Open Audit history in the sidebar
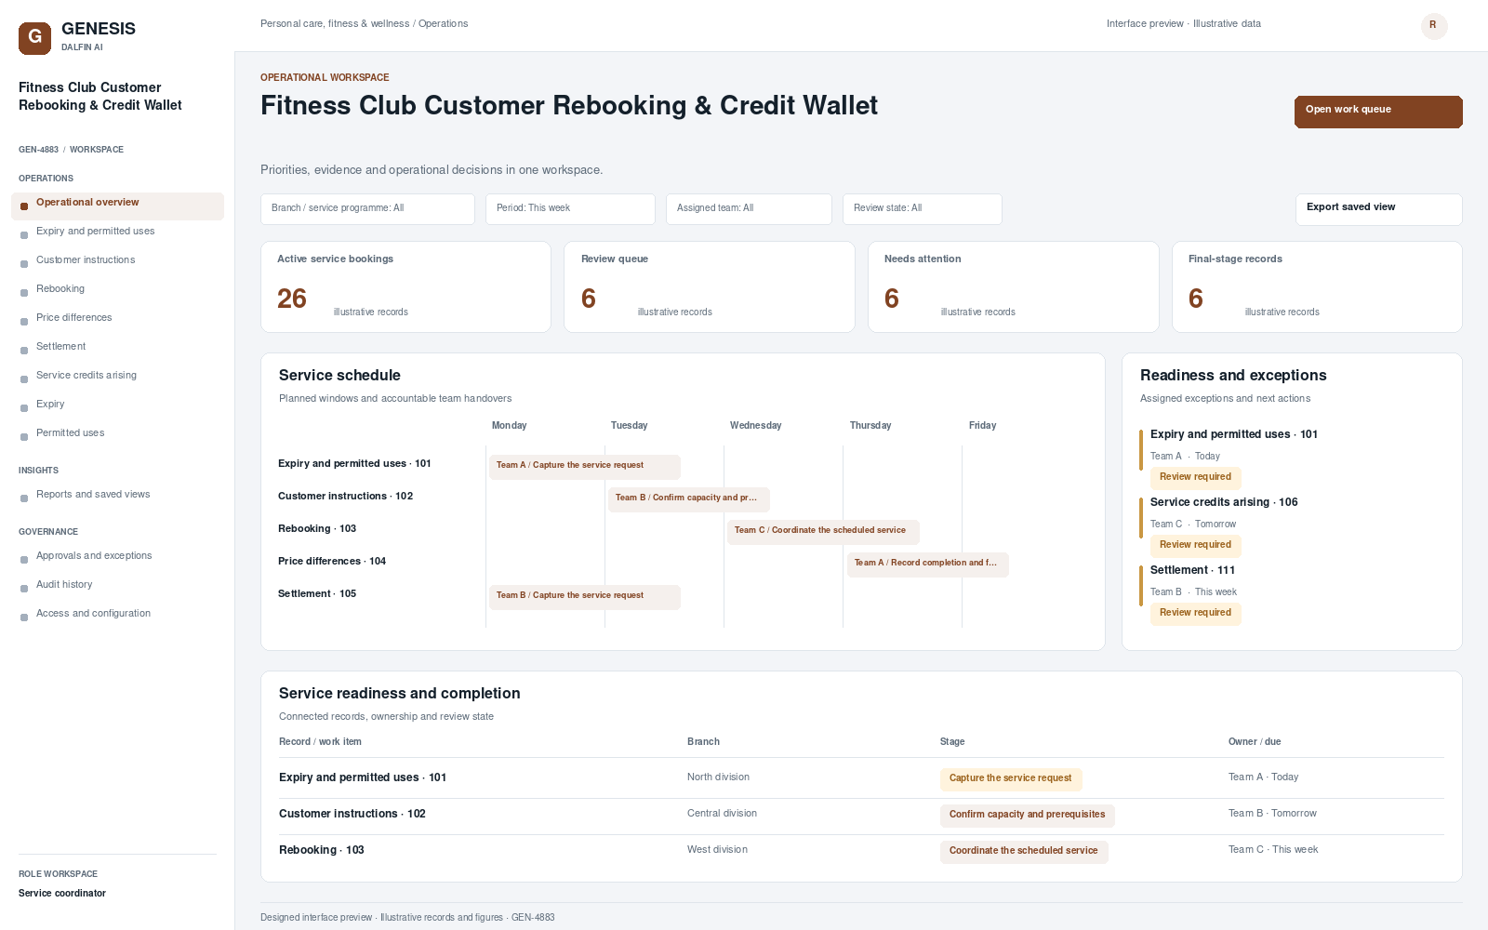 pos(117,585)
